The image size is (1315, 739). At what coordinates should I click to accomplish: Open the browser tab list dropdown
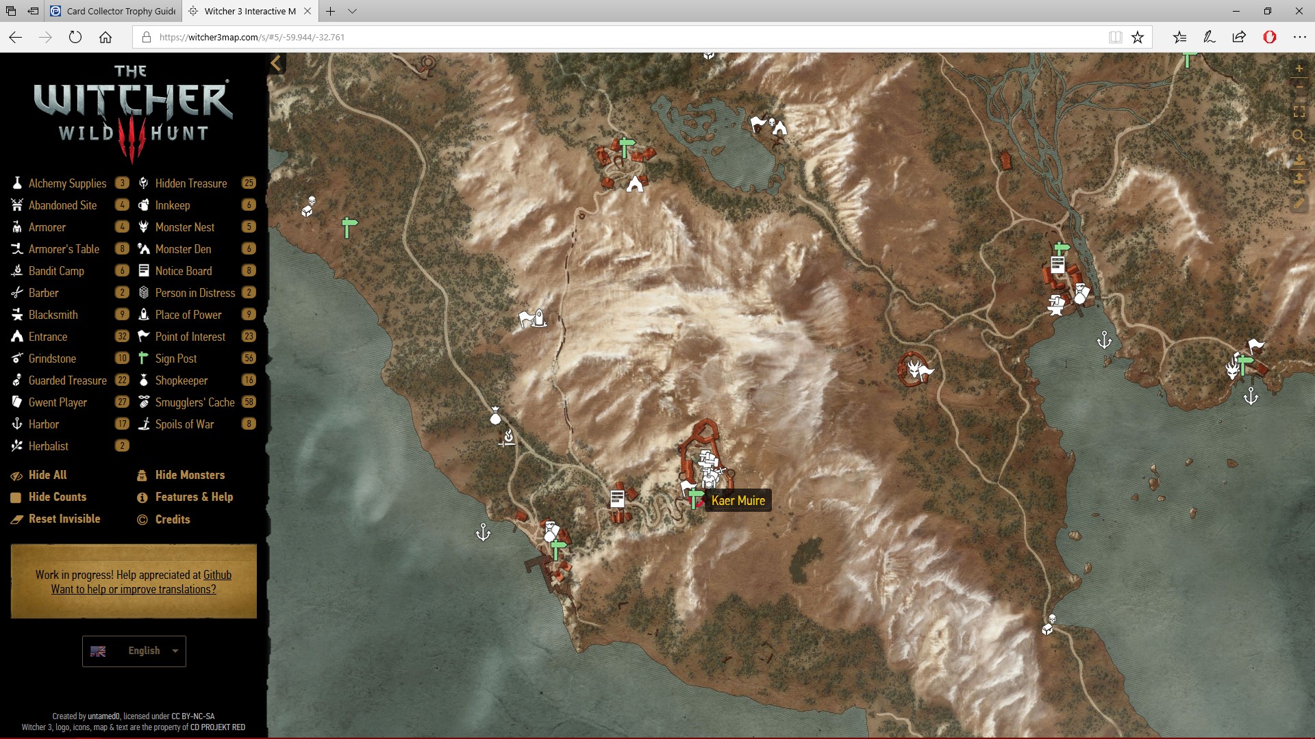coord(352,11)
